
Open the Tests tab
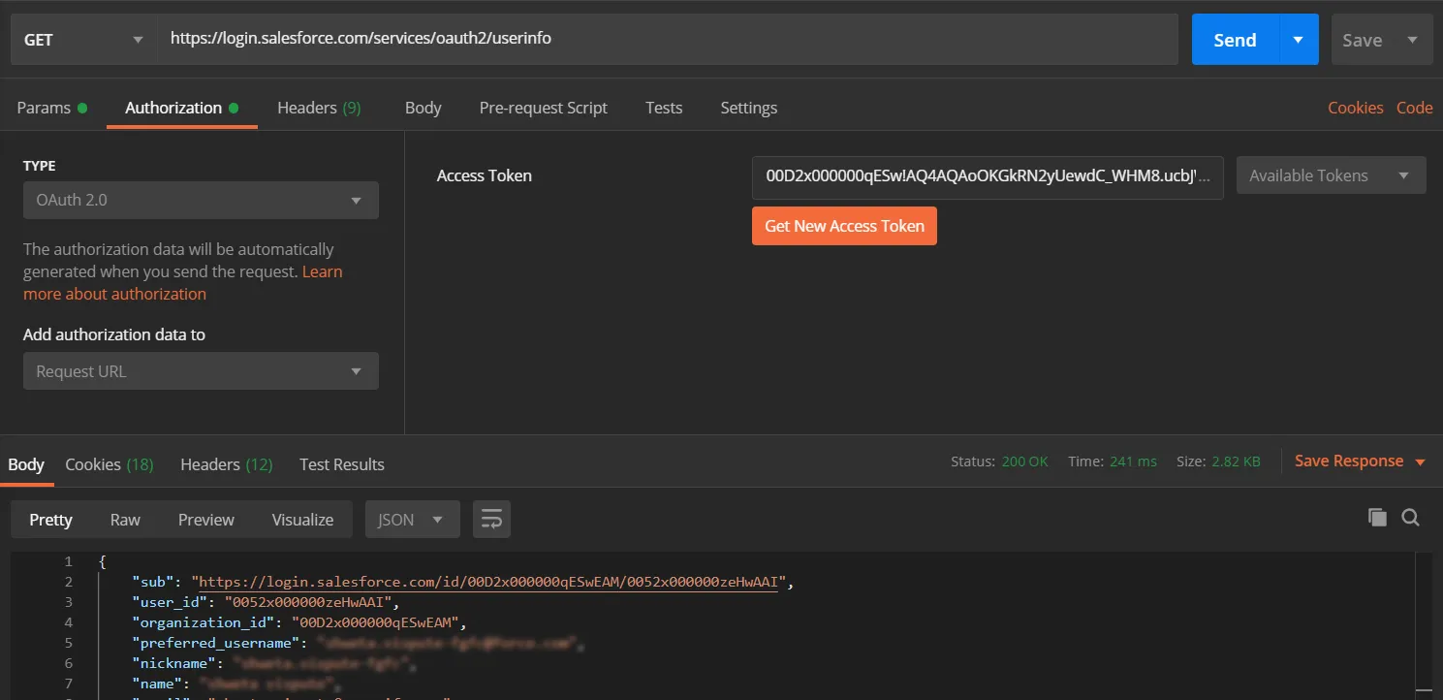coord(664,108)
